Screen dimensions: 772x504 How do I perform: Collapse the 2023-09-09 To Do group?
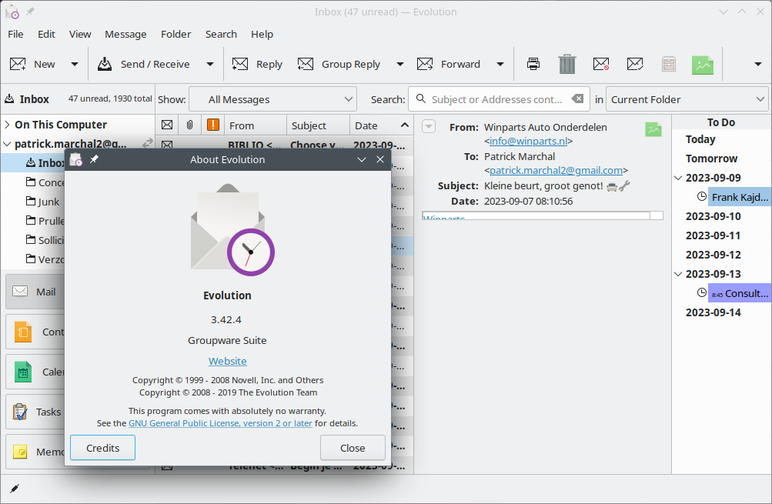(678, 178)
